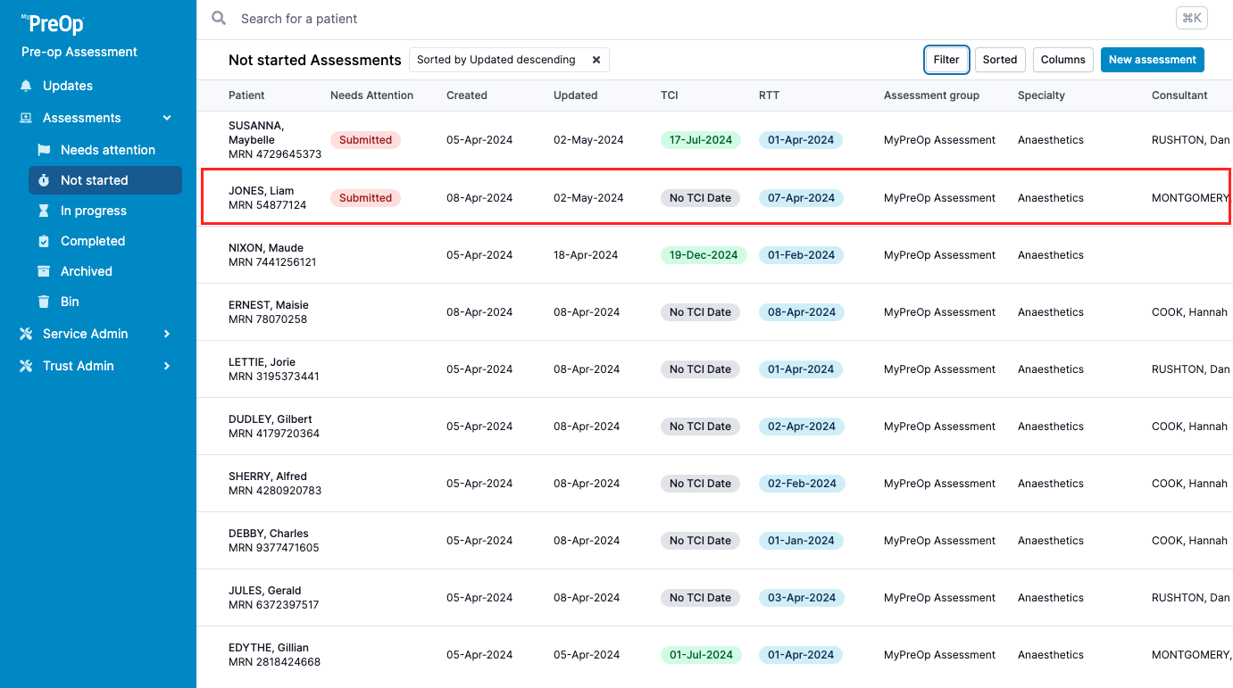
Task: Click the 02-Feb-2024 RTT badge
Action: click(802, 484)
